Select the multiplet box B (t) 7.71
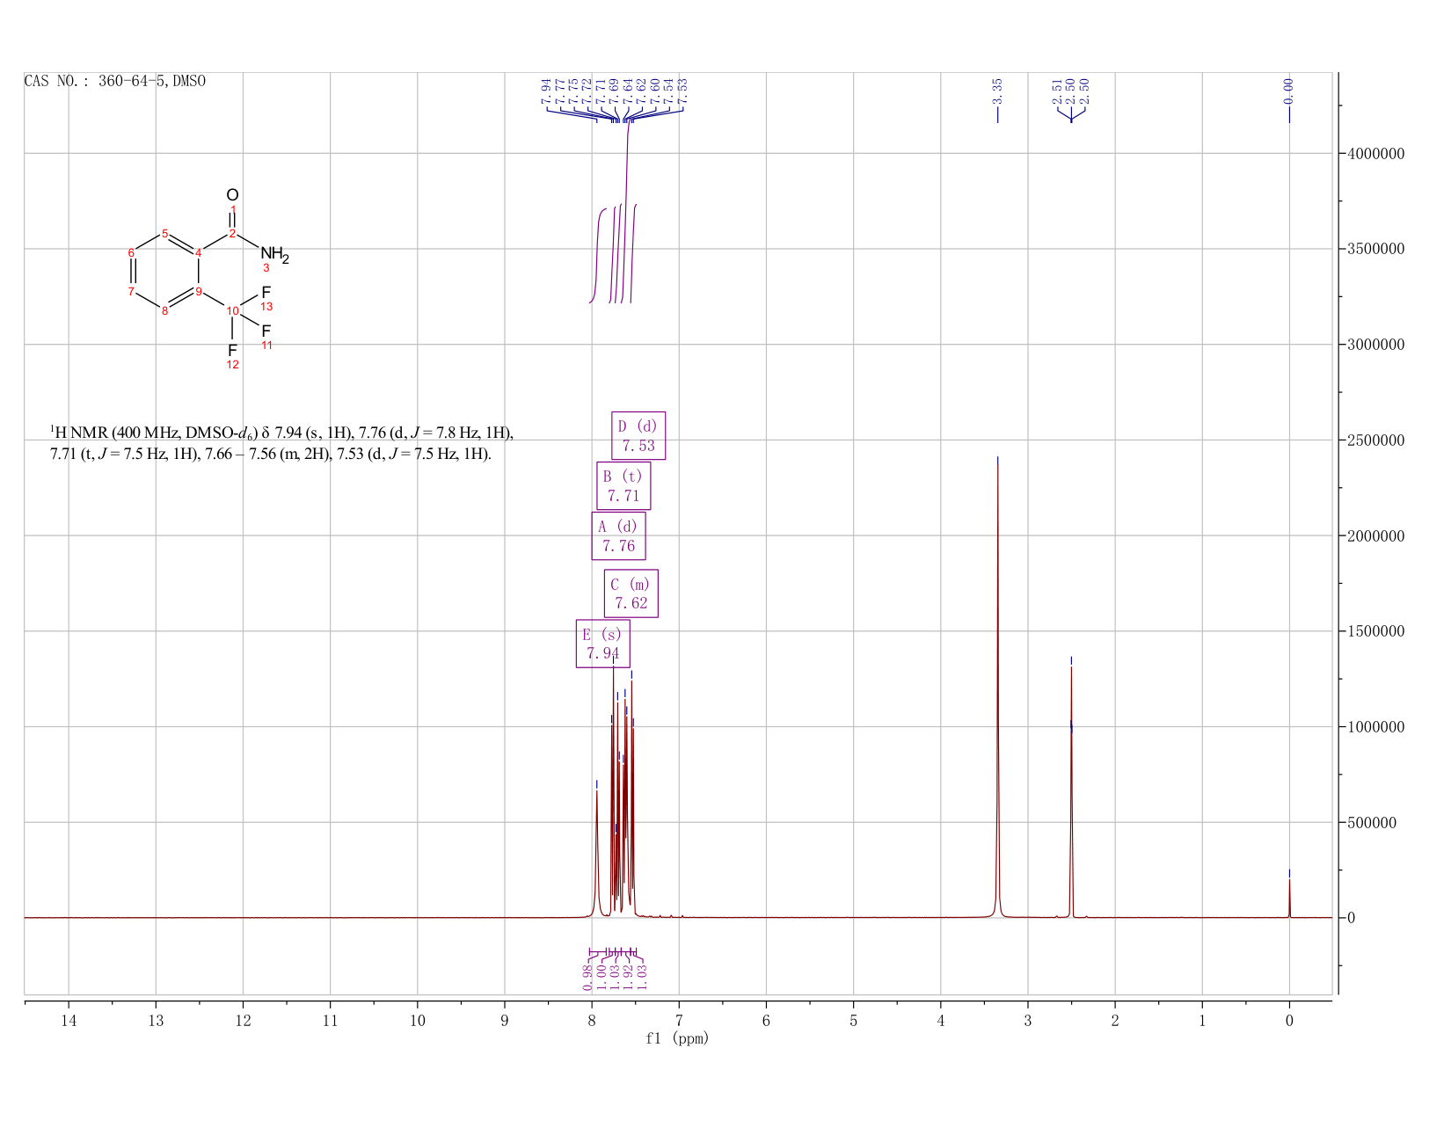 623,485
